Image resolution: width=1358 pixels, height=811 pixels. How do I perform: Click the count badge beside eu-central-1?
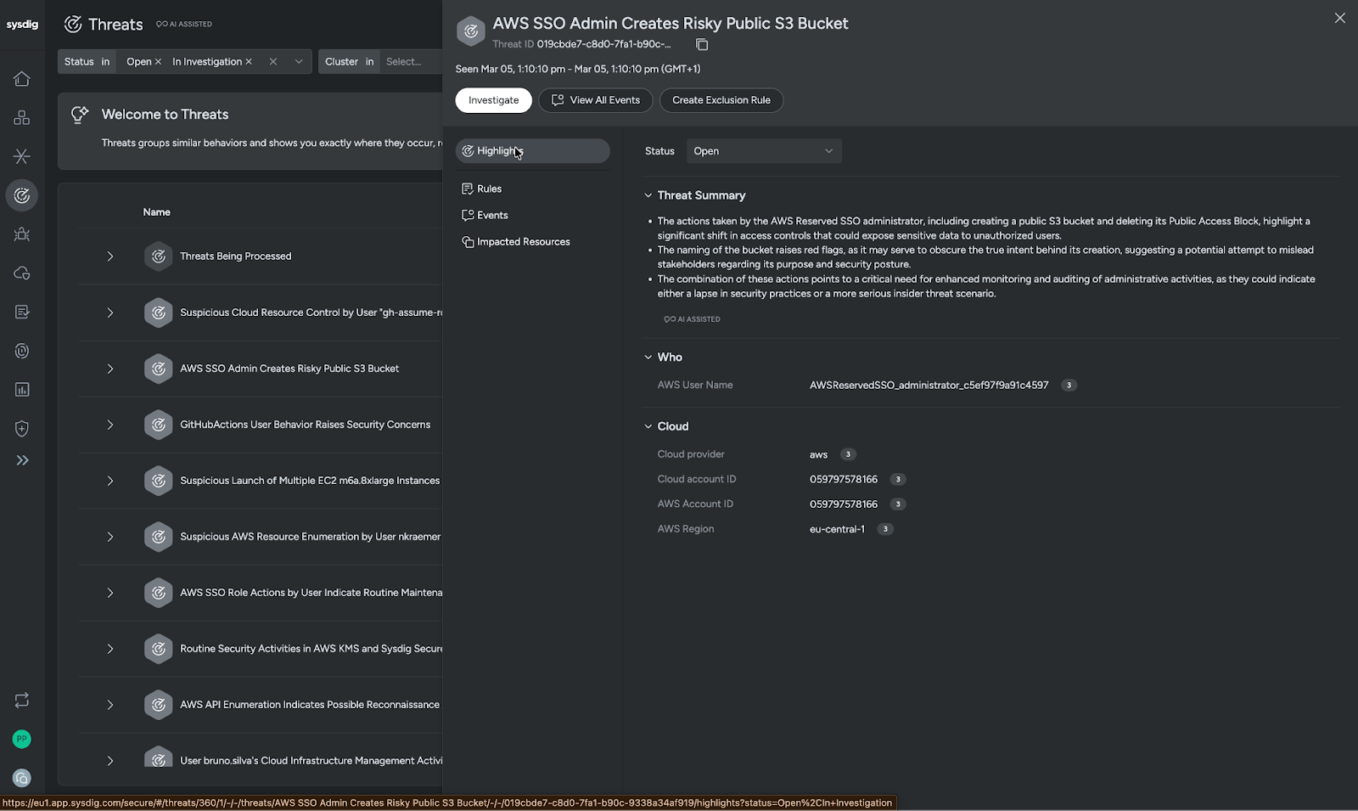click(x=885, y=529)
